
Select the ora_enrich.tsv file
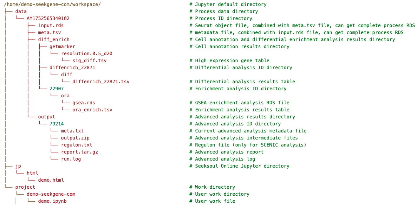pos(92,110)
